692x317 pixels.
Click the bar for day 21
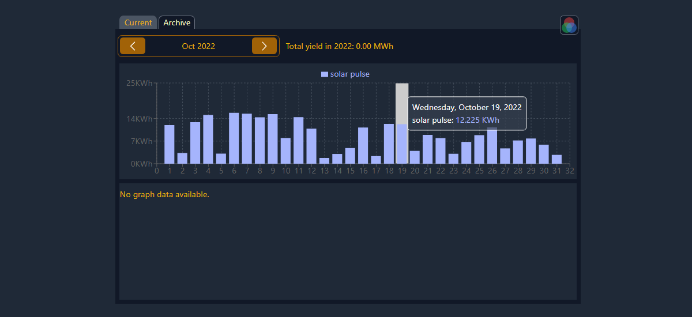pyautogui.click(x=428, y=149)
